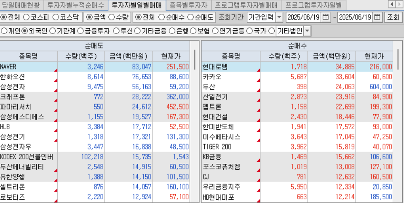The image size is (404, 203).
Task: Select the TIGER 200 row
Action: pos(297,147)
